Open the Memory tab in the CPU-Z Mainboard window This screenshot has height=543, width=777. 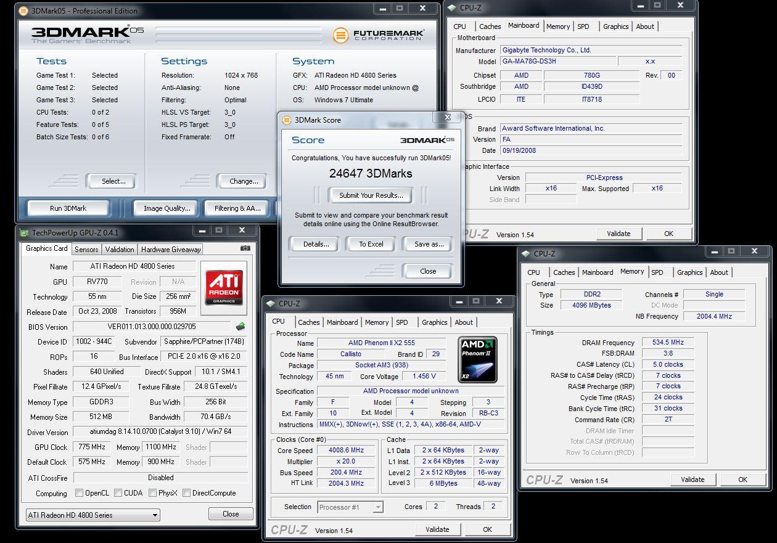pos(558,26)
